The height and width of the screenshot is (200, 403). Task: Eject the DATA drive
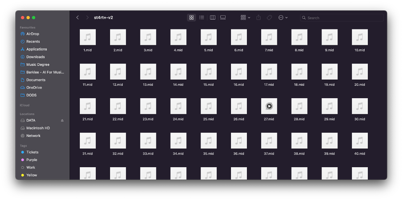pyautogui.click(x=62, y=120)
